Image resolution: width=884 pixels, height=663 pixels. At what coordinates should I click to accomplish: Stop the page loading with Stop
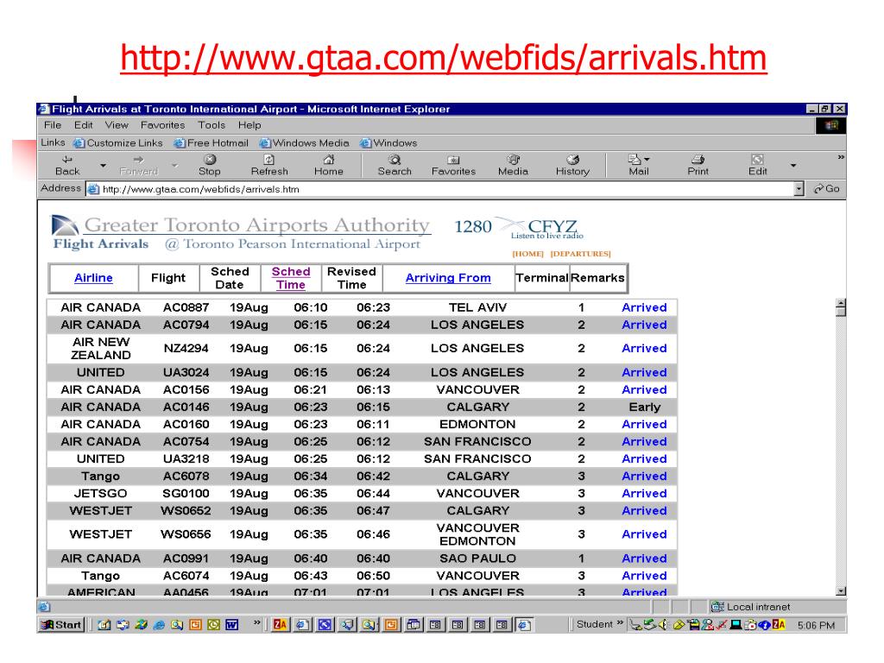[210, 165]
